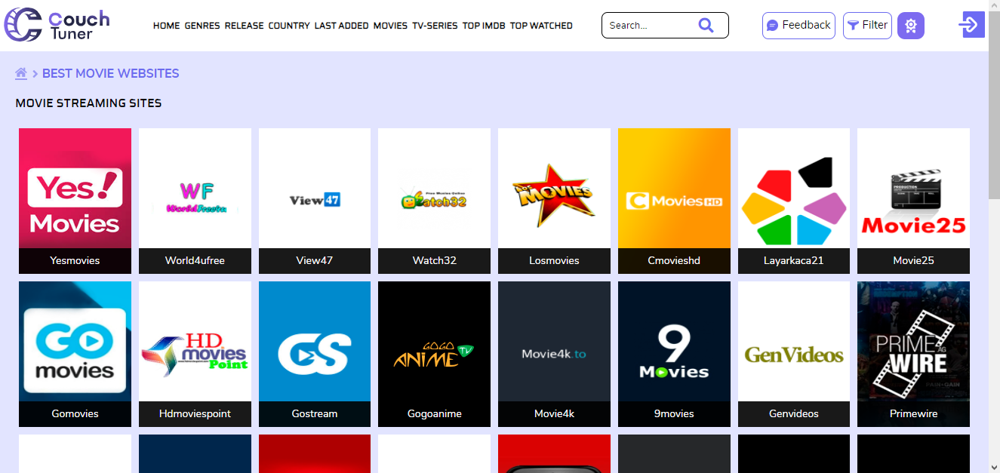Click the vertical page scrollbar
Screen dimensions: 1000x473
click(x=994, y=226)
